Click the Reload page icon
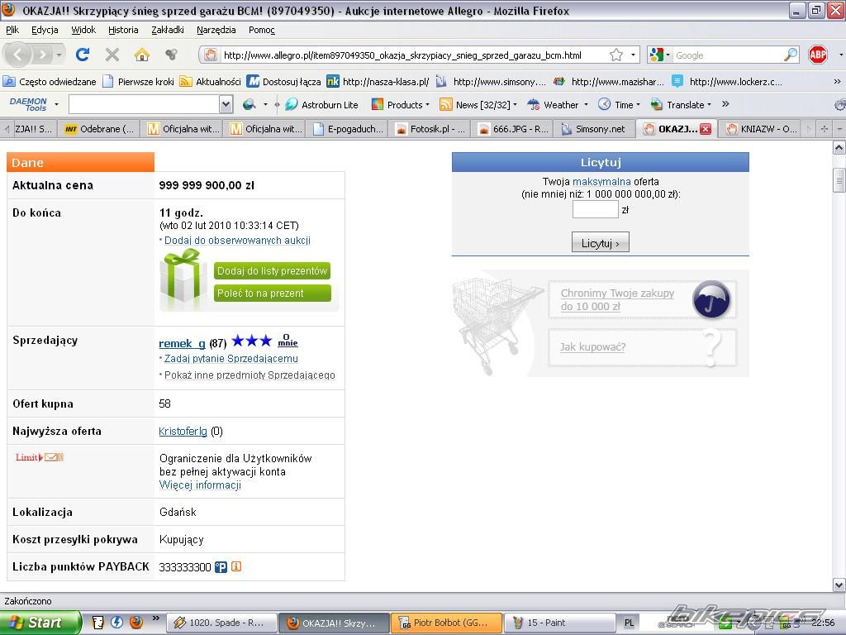Image resolution: width=846 pixels, height=635 pixels. (83, 55)
